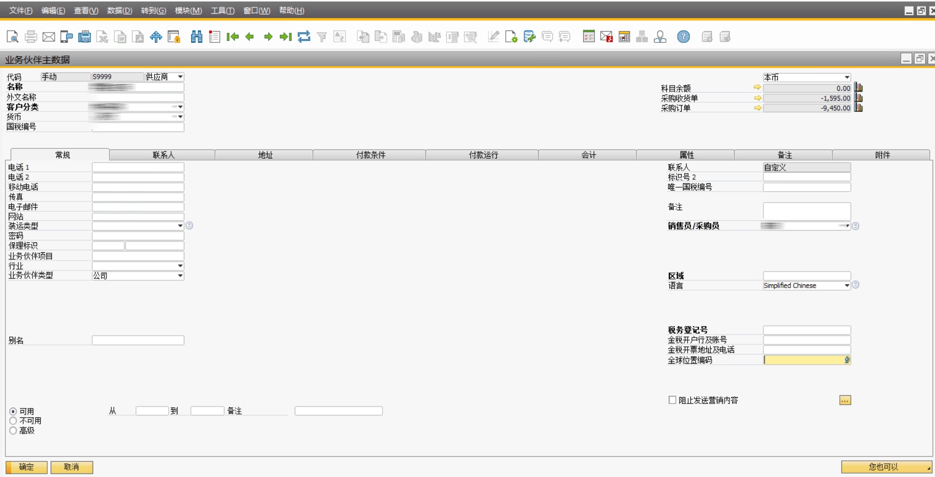Click the Sort A-Z icon
The width and height of the screenshot is (935, 477).
click(x=340, y=36)
